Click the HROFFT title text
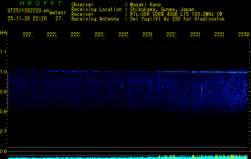251x159 pixels. point(41,3)
